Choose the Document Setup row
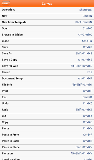The width and height of the screenshot is (94, 160). click(47, 78)
